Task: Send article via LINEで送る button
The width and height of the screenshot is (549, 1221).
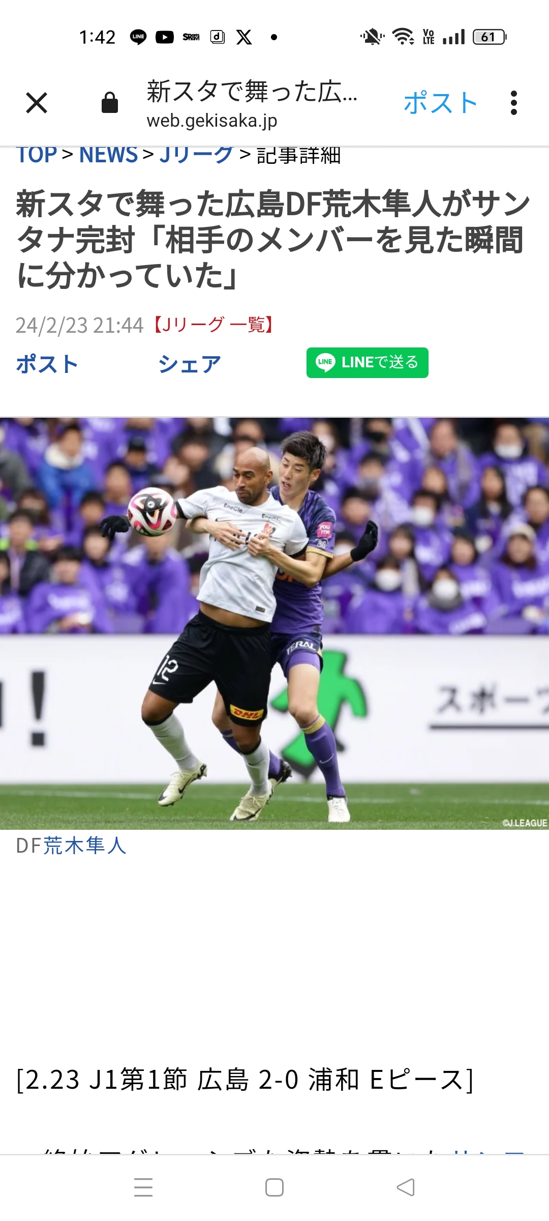Action: coord(368,363)
